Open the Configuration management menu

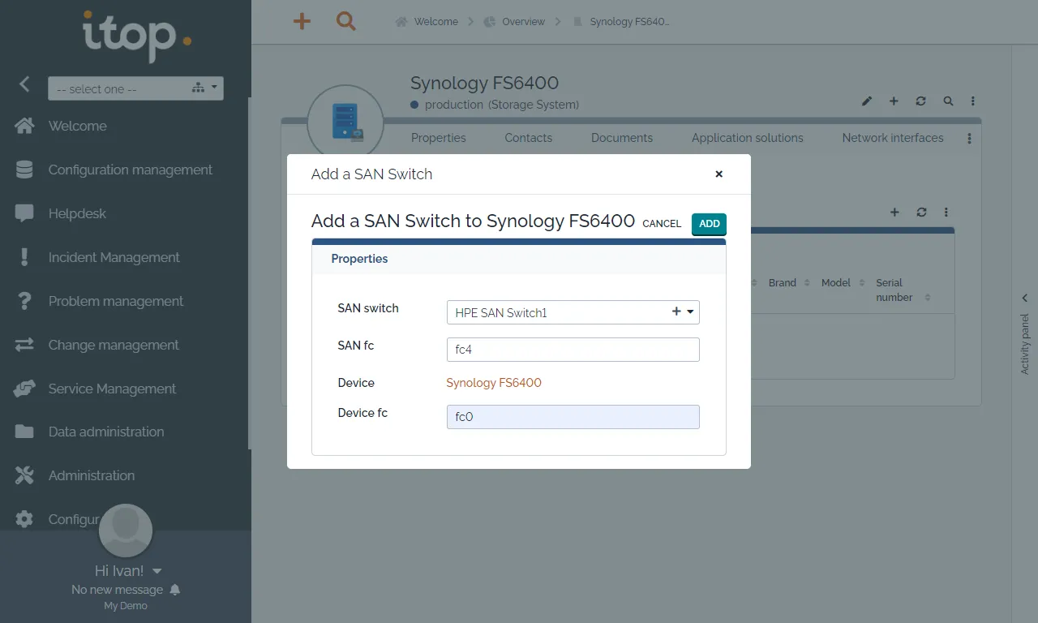click(130, 170)
